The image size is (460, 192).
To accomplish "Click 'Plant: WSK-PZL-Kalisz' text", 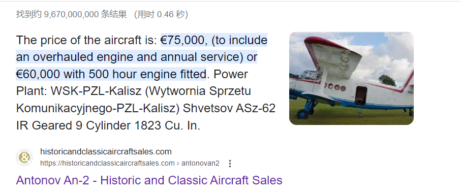I will coord(79,91).
